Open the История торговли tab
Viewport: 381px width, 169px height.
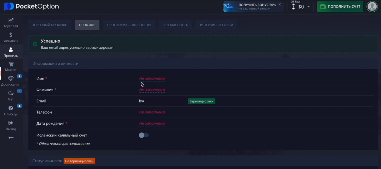pyautogui.click(x=216, y=25)
